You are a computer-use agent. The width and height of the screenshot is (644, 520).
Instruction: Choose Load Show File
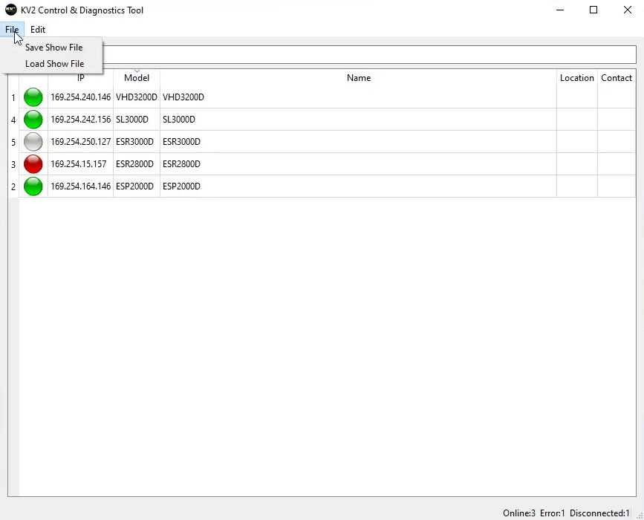coord(55,64)
